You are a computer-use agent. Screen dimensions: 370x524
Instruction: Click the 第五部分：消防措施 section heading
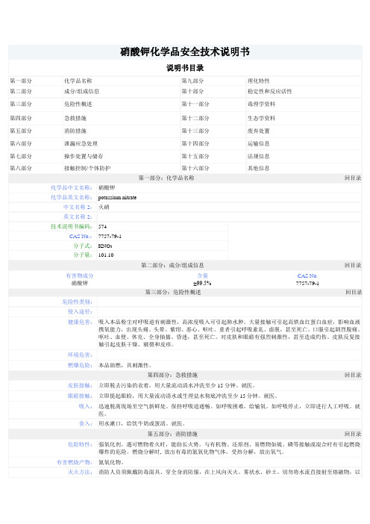pos(172,434)
